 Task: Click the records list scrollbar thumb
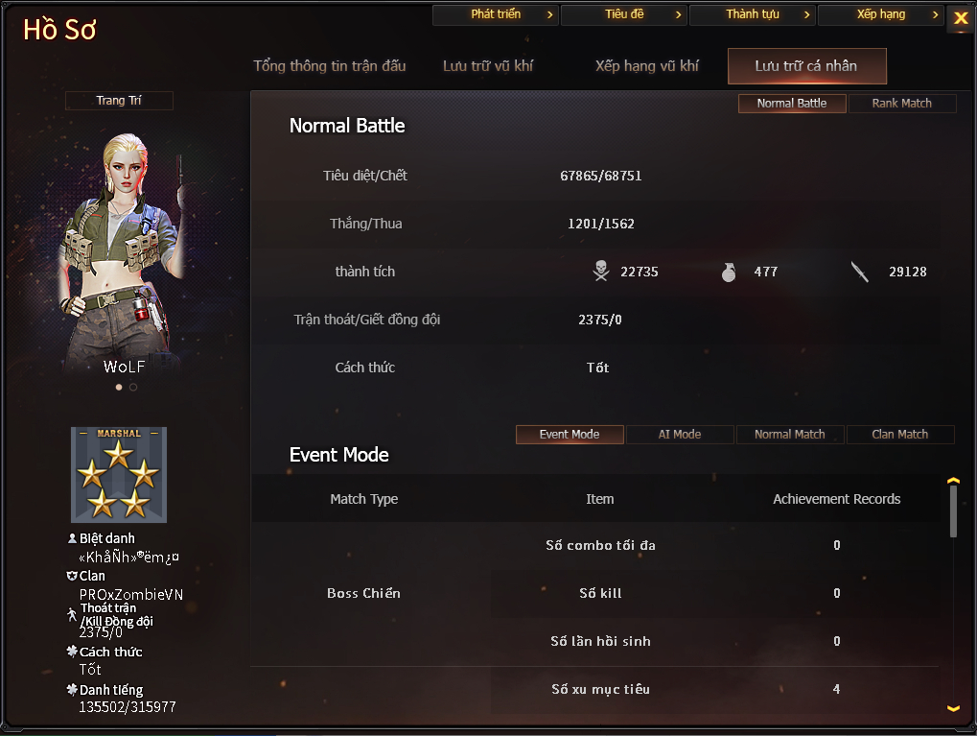point(953,510)
